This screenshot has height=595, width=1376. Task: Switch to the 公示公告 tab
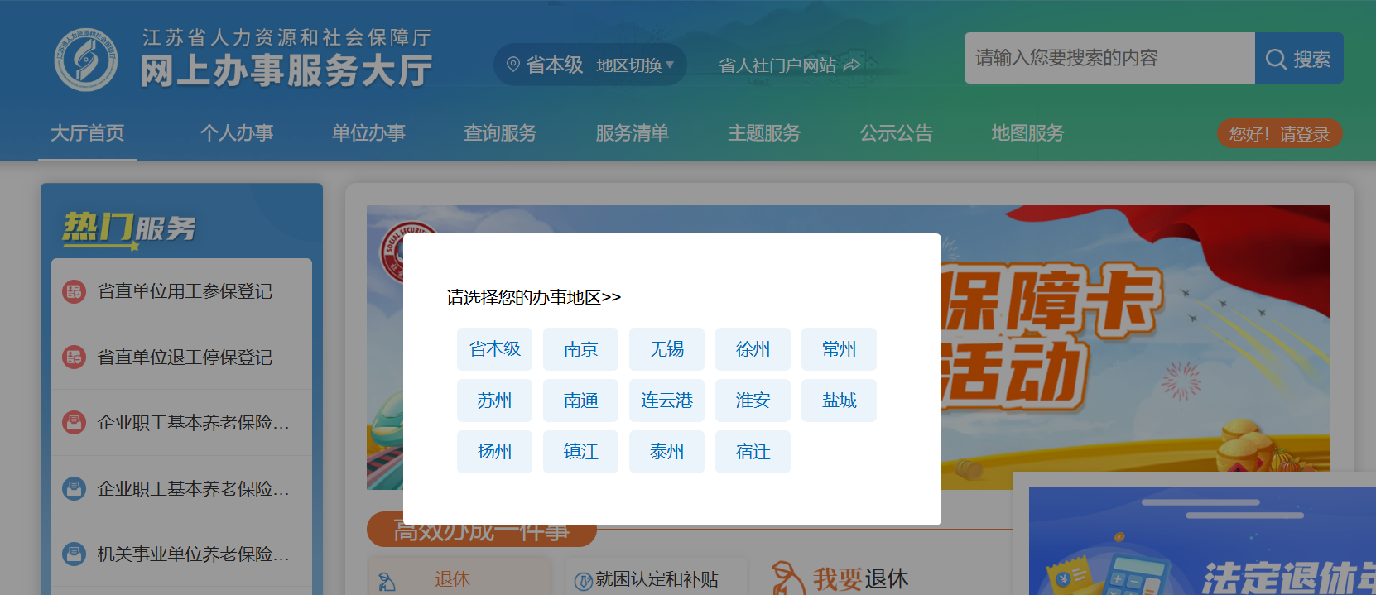point(896,133)
